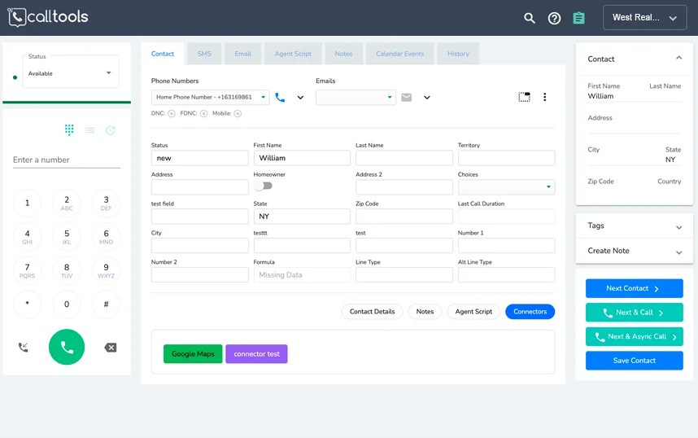Click the Enter a number field
The height and width of the screenshot is (438, 698).
click(67, 160)
